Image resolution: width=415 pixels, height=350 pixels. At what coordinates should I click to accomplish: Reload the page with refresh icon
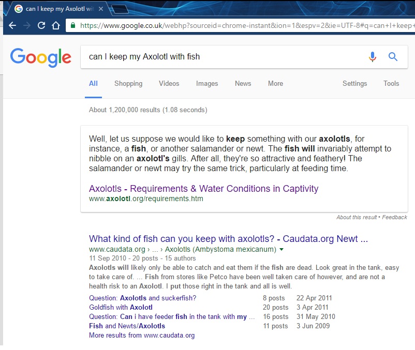[41, 25]
